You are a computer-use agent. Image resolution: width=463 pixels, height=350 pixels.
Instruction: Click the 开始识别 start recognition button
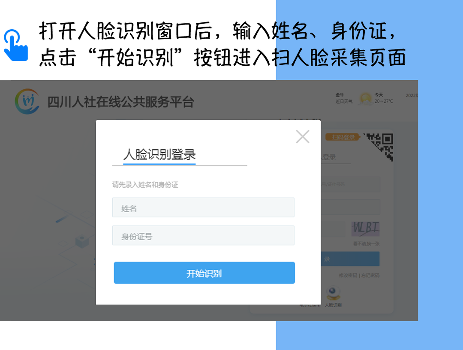[x=204, y=273]
